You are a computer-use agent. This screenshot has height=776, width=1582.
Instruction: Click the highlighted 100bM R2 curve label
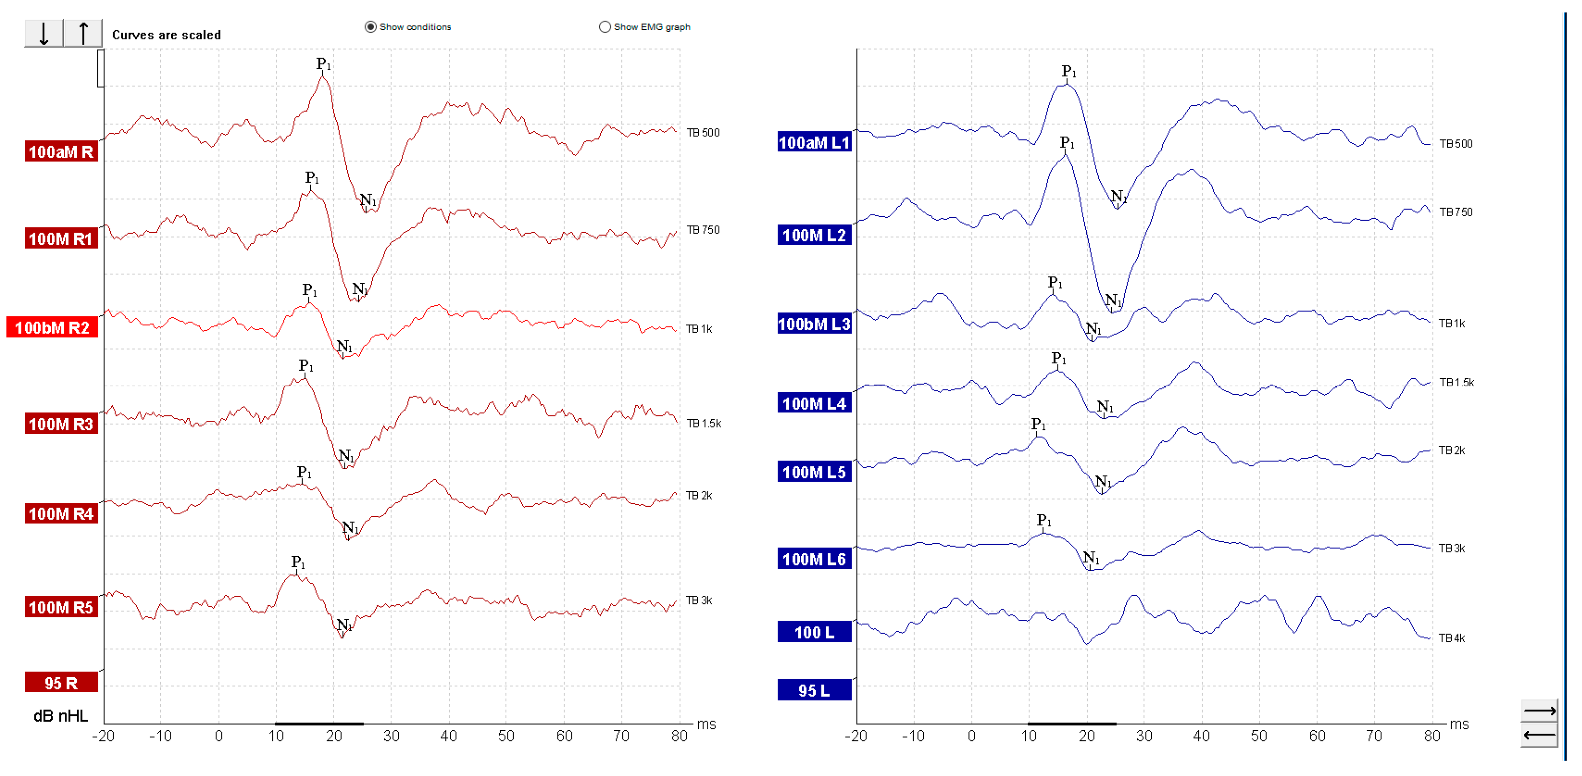(x=52, y=327)
